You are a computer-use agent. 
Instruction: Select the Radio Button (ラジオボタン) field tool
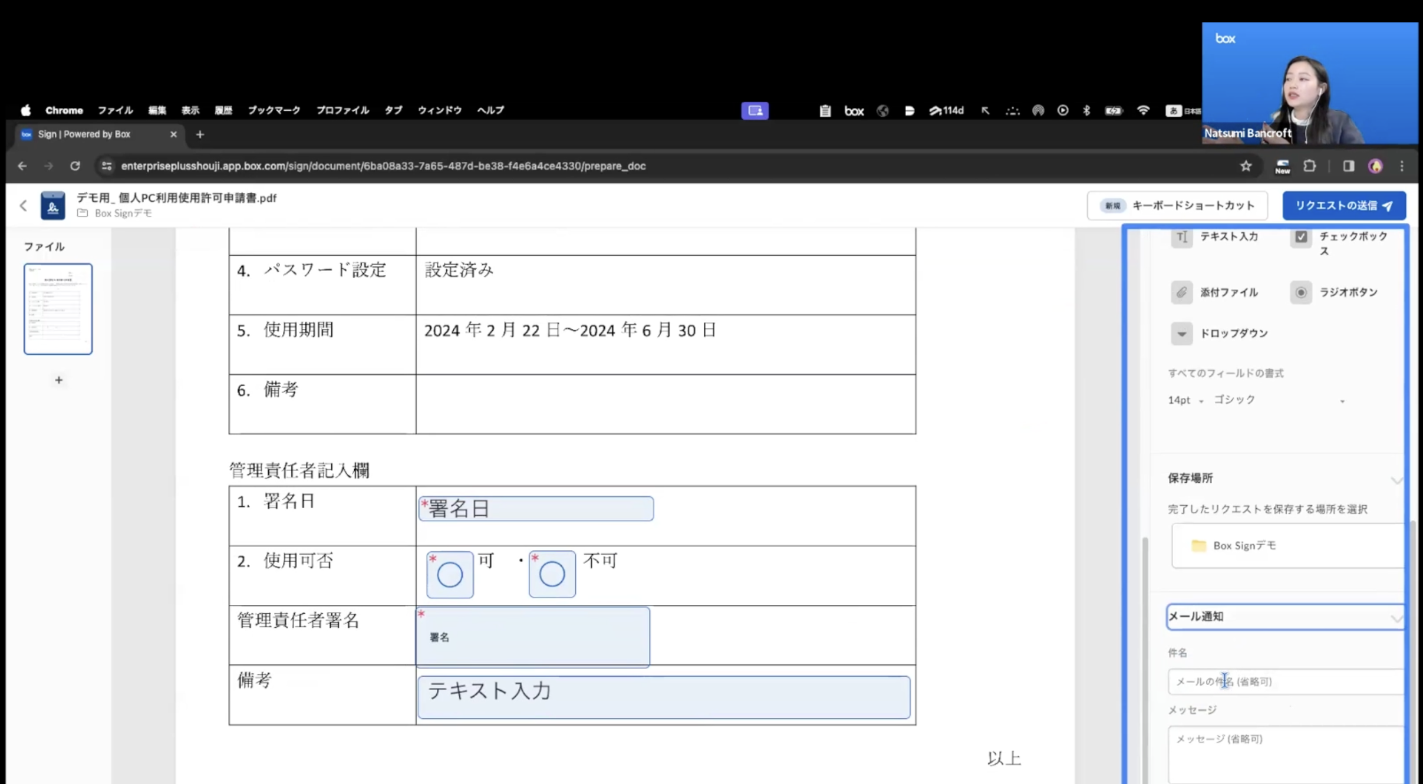click(1335, 292)
